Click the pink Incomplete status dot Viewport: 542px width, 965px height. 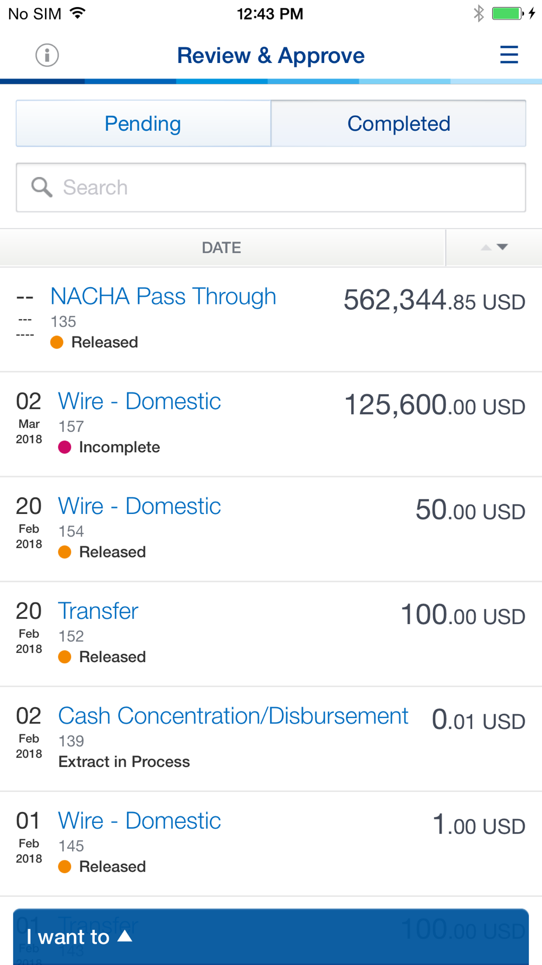click(64, 447)
